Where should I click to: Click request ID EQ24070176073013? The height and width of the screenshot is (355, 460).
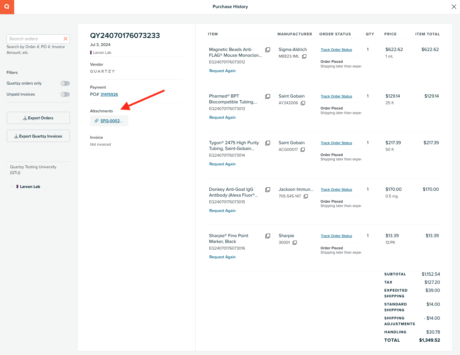click(x=227, y=109)
